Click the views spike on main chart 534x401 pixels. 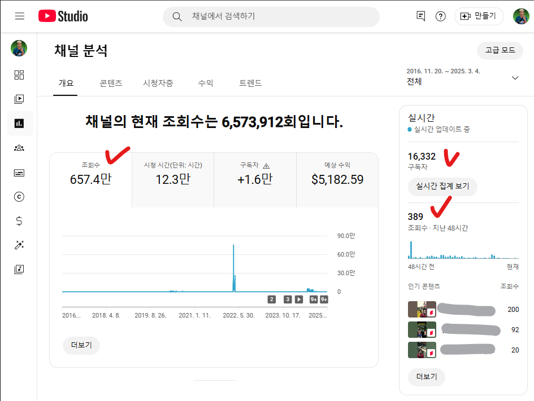coord(233,268)
